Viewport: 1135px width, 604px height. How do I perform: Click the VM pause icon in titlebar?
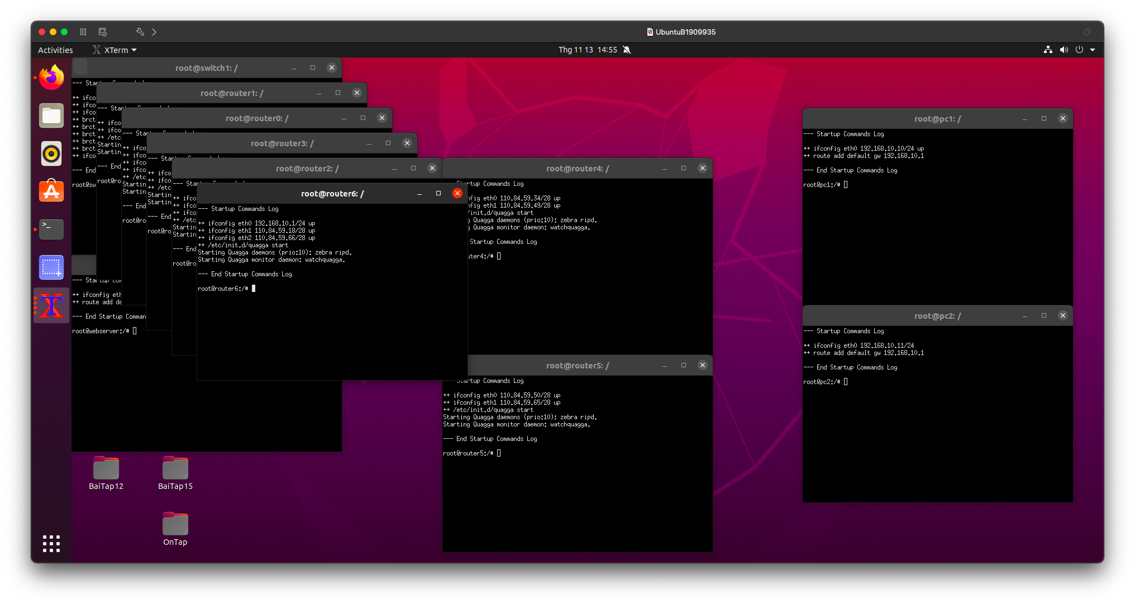click(83, 32)
